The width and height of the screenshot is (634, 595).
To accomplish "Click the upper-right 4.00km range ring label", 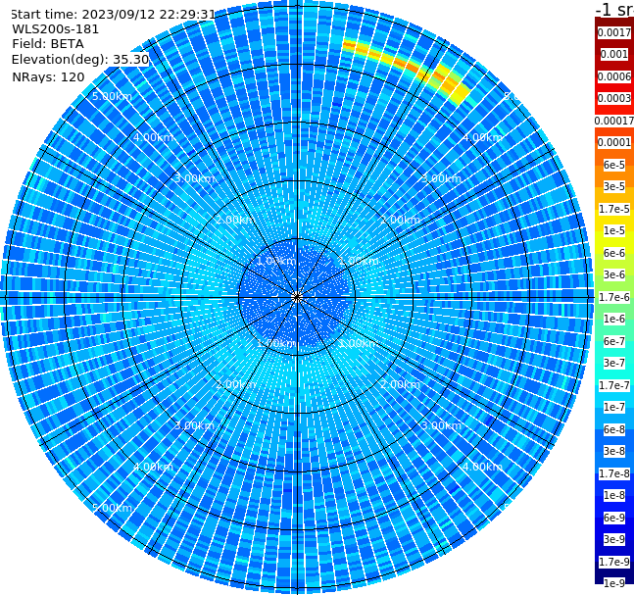I will (x=482, y=137).
